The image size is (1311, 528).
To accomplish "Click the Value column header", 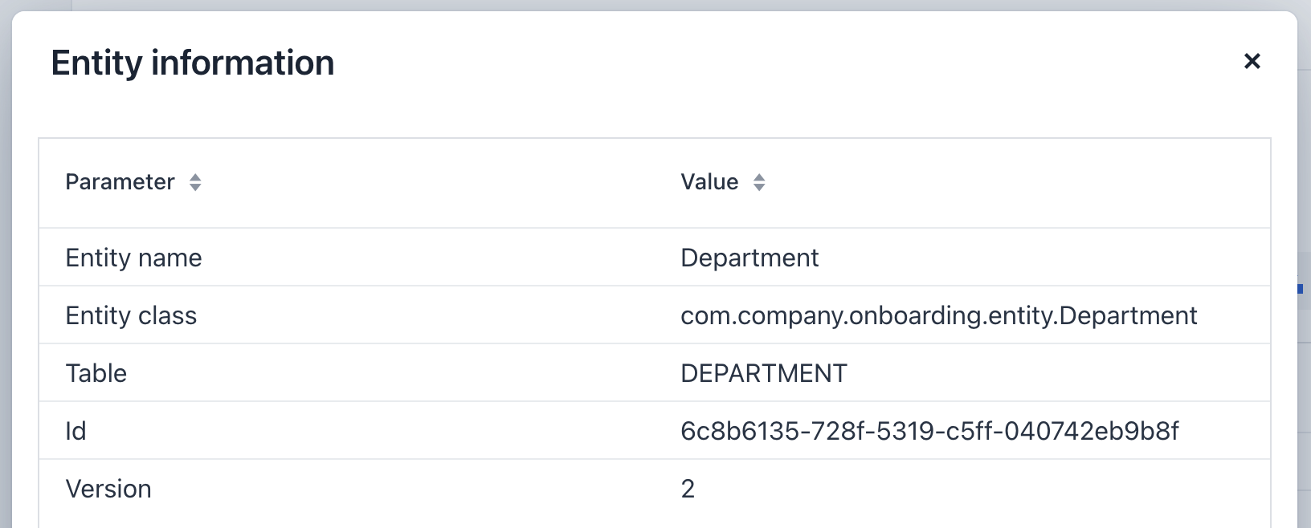I will click(x=709, y=182).
